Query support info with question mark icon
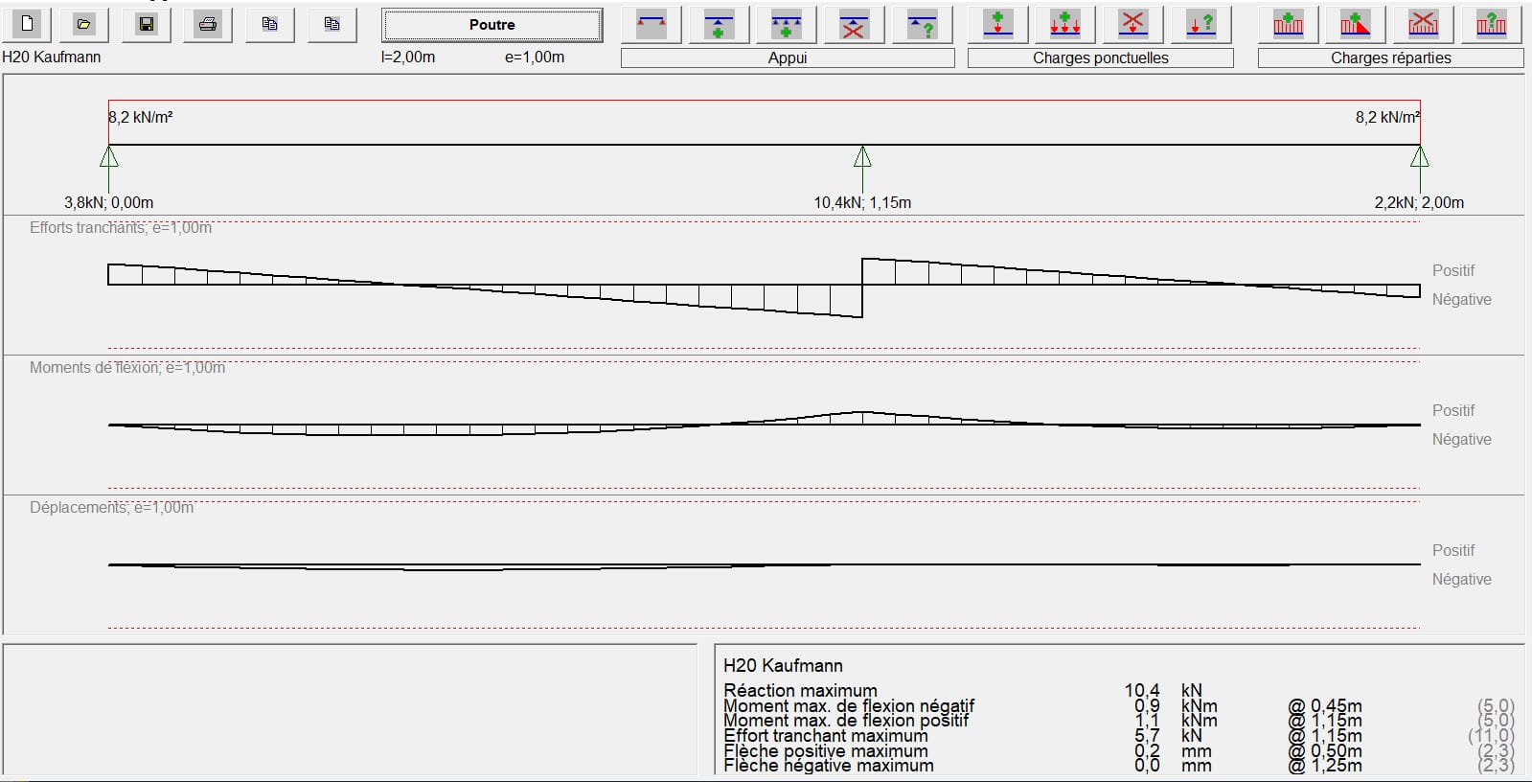Viewport: 1532px width, 782px height. coord(922,25)
